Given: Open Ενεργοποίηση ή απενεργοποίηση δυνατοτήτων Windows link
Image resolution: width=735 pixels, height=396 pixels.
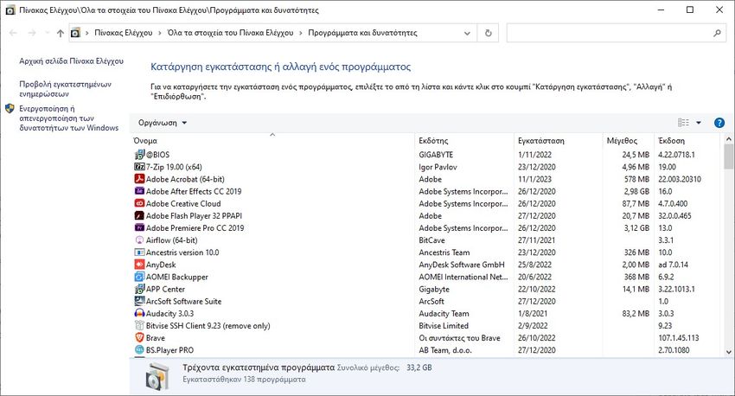Looking at the screenshot, I should tap(69, 118).
